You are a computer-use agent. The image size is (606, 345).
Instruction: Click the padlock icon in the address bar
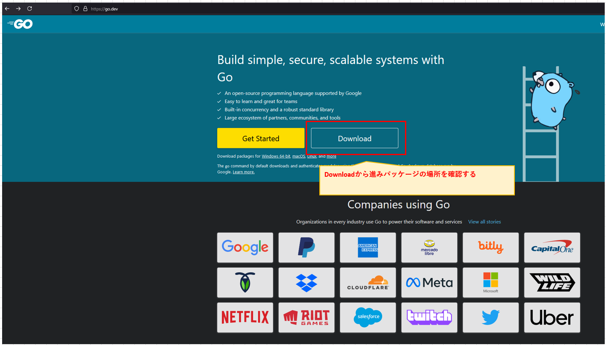pyautogui.click(x=85, y=8)
